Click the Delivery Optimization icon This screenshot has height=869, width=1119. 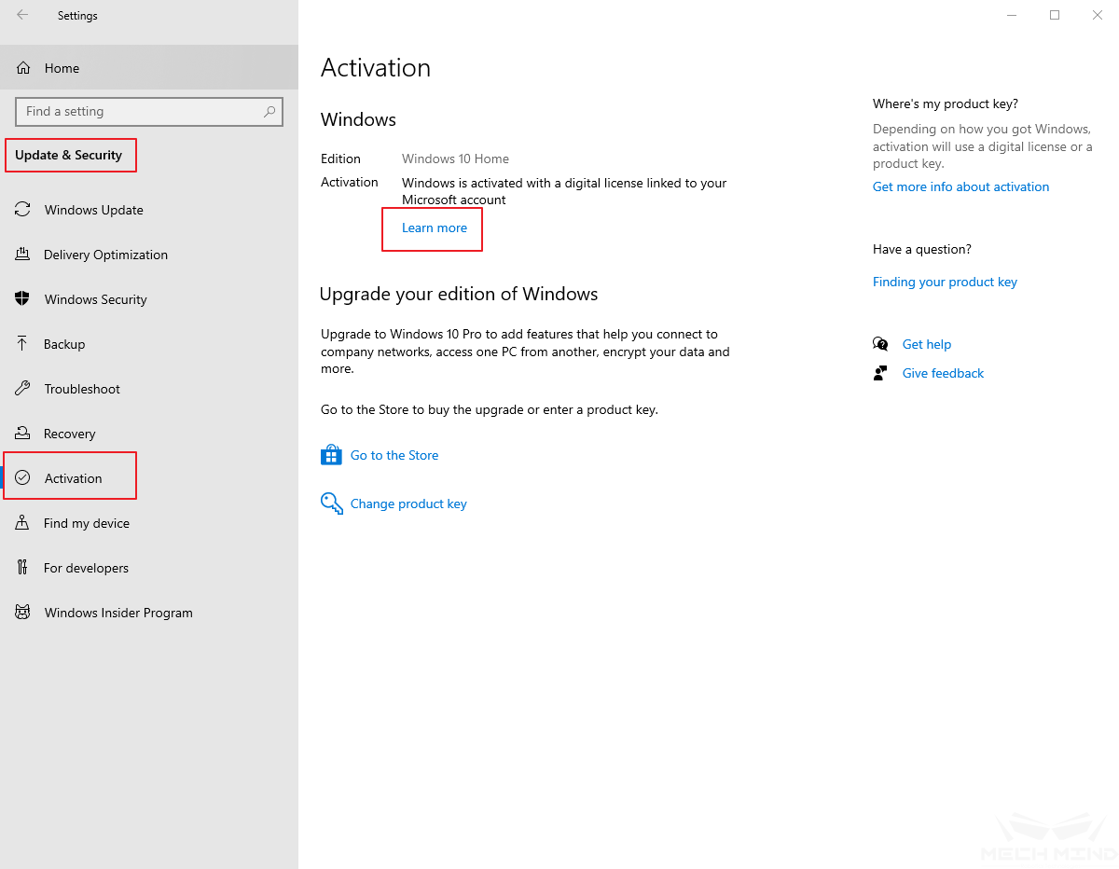point(22,255)
